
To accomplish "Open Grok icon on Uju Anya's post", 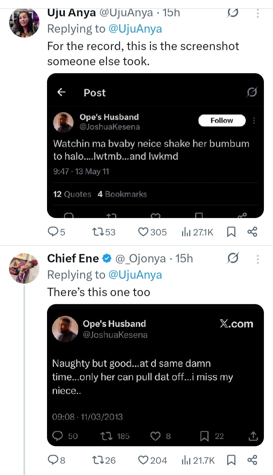I will tap(233, 13).
